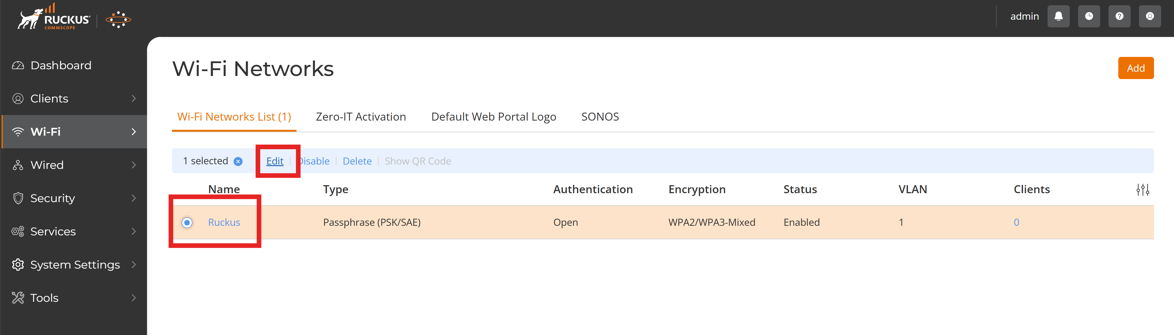Viewport: 1174px width, 335px height.
Task: Click the Wi-Fi signal icon in the sidebar
Action: (x=18, y=132)
